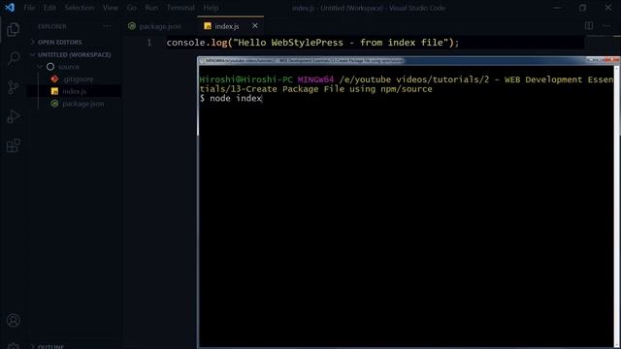Click the .gitignore git icon

click(x=54, y=79)
